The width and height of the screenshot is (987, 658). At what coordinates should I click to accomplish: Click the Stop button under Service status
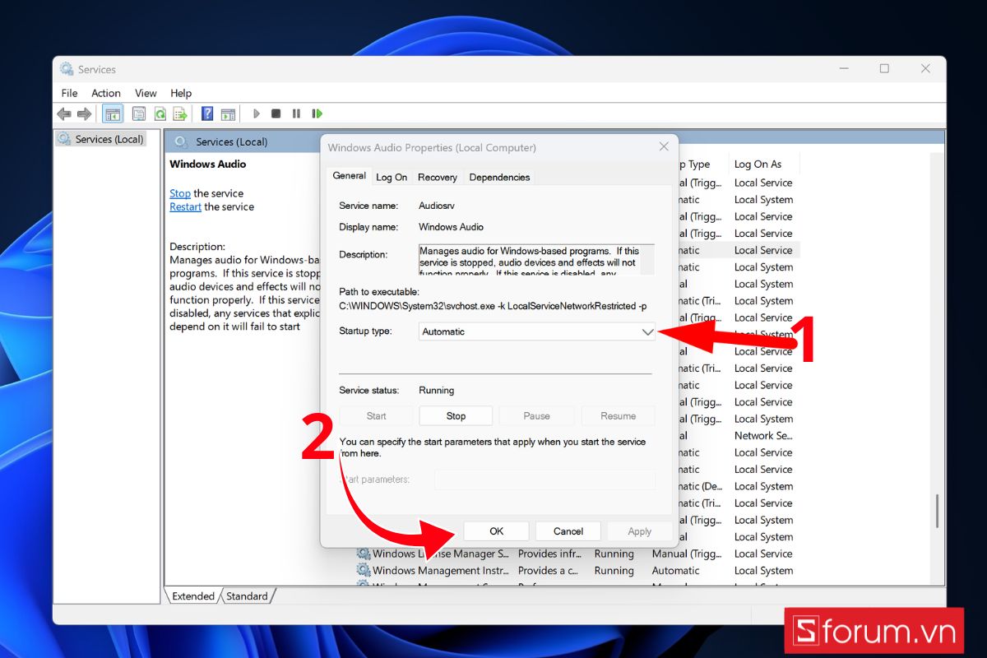pos(456,416)
